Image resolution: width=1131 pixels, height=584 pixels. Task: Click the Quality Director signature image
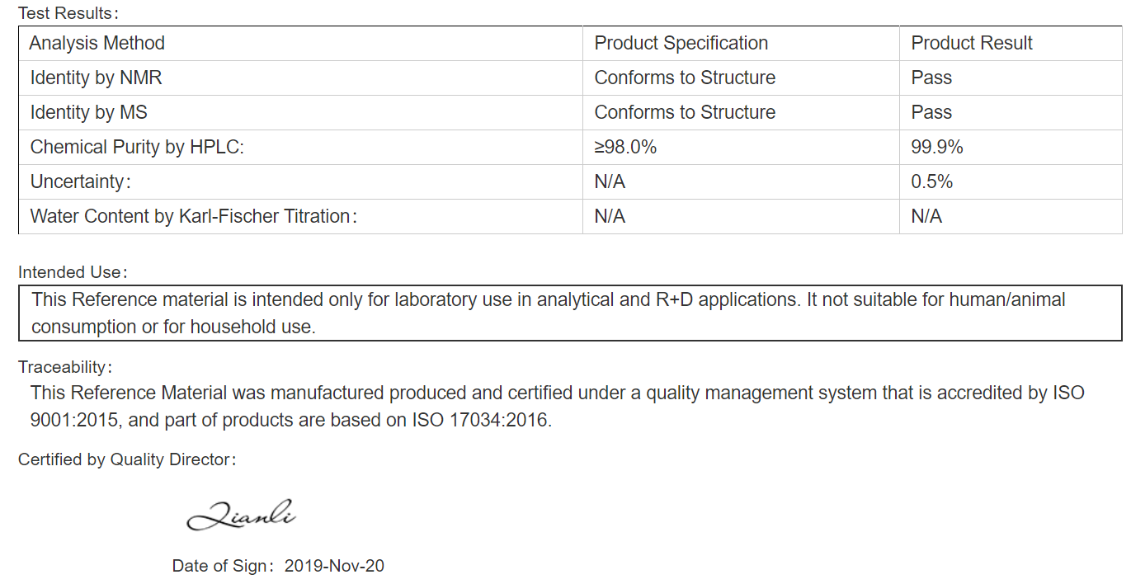[241, 515]
